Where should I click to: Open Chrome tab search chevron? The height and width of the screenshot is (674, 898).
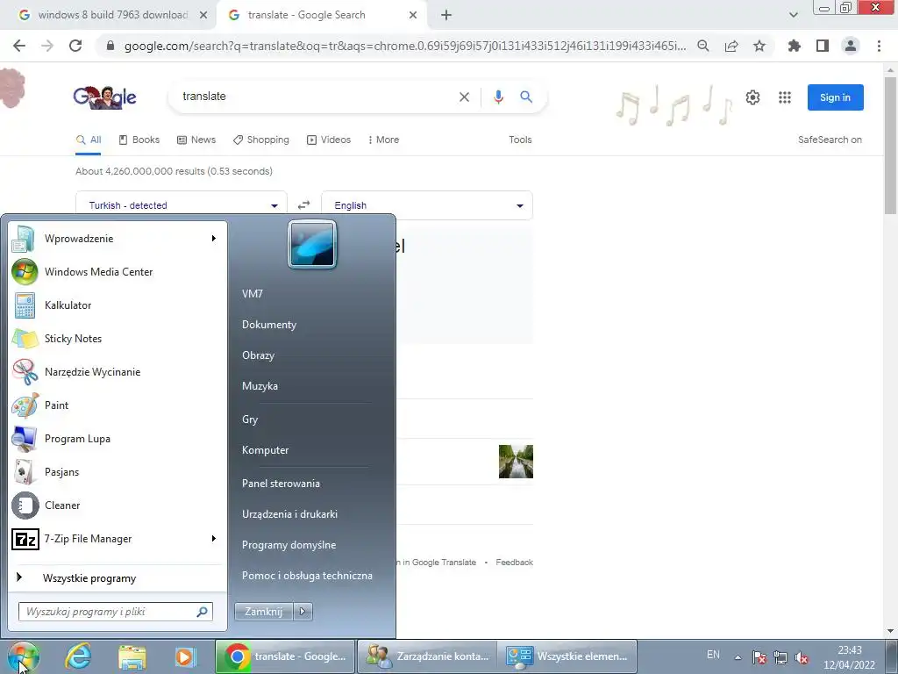793,15
